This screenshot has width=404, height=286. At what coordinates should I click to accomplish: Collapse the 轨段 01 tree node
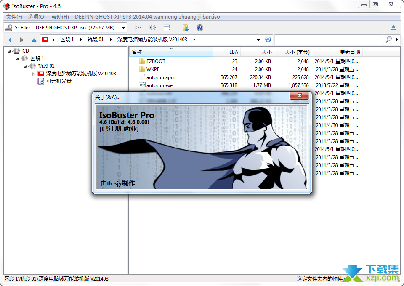click(26, 66)
